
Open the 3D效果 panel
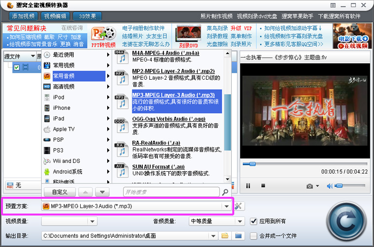[87, 16]
